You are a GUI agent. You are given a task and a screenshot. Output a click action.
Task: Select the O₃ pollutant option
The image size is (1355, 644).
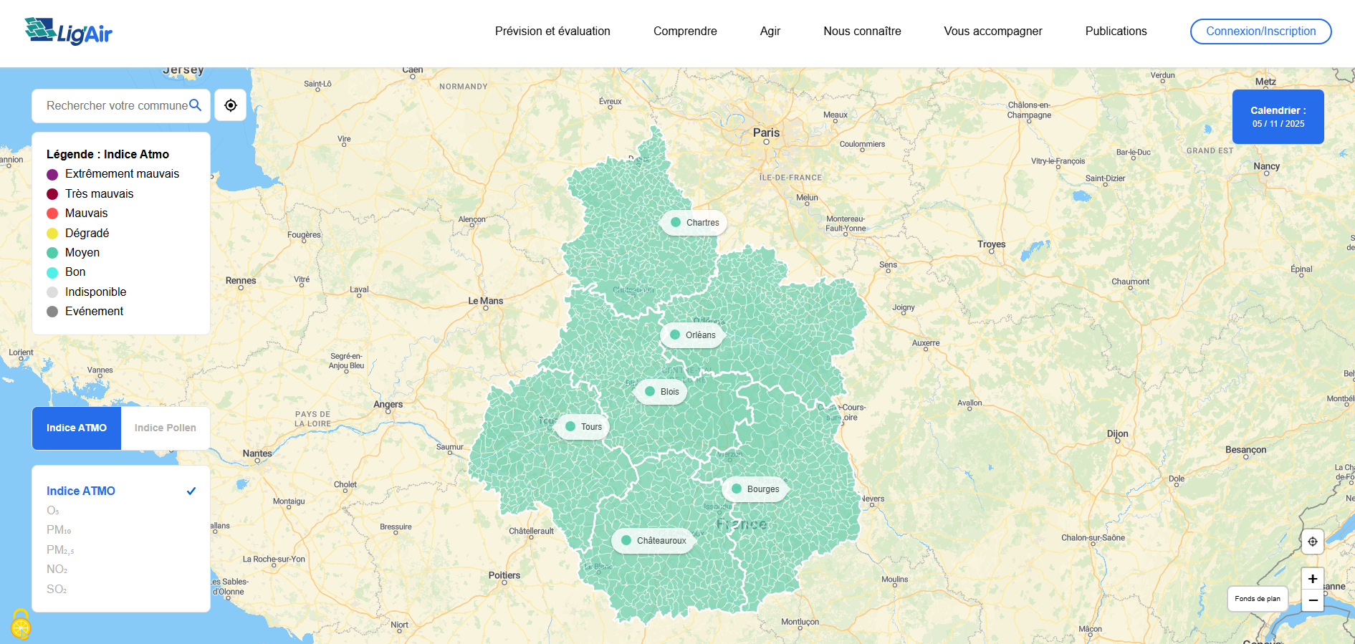[x=53, y=511]
